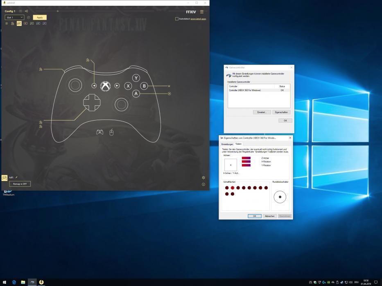Click the share config icon
The width and height of the screenshot is (382, 286).
point(27,11)
